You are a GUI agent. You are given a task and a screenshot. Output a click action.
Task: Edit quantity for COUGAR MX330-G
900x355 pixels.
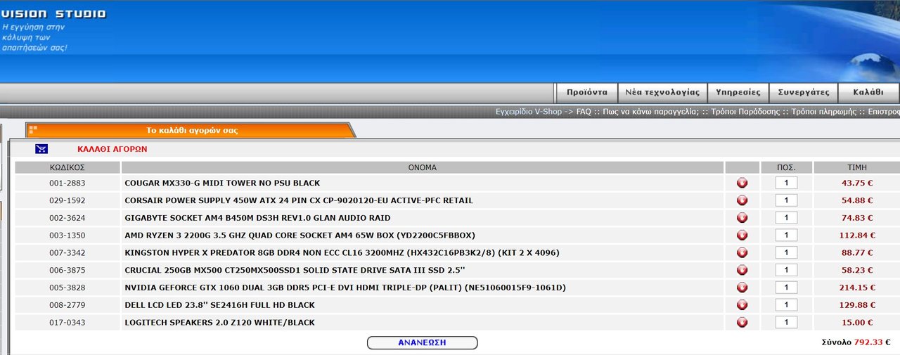(786, 183)
